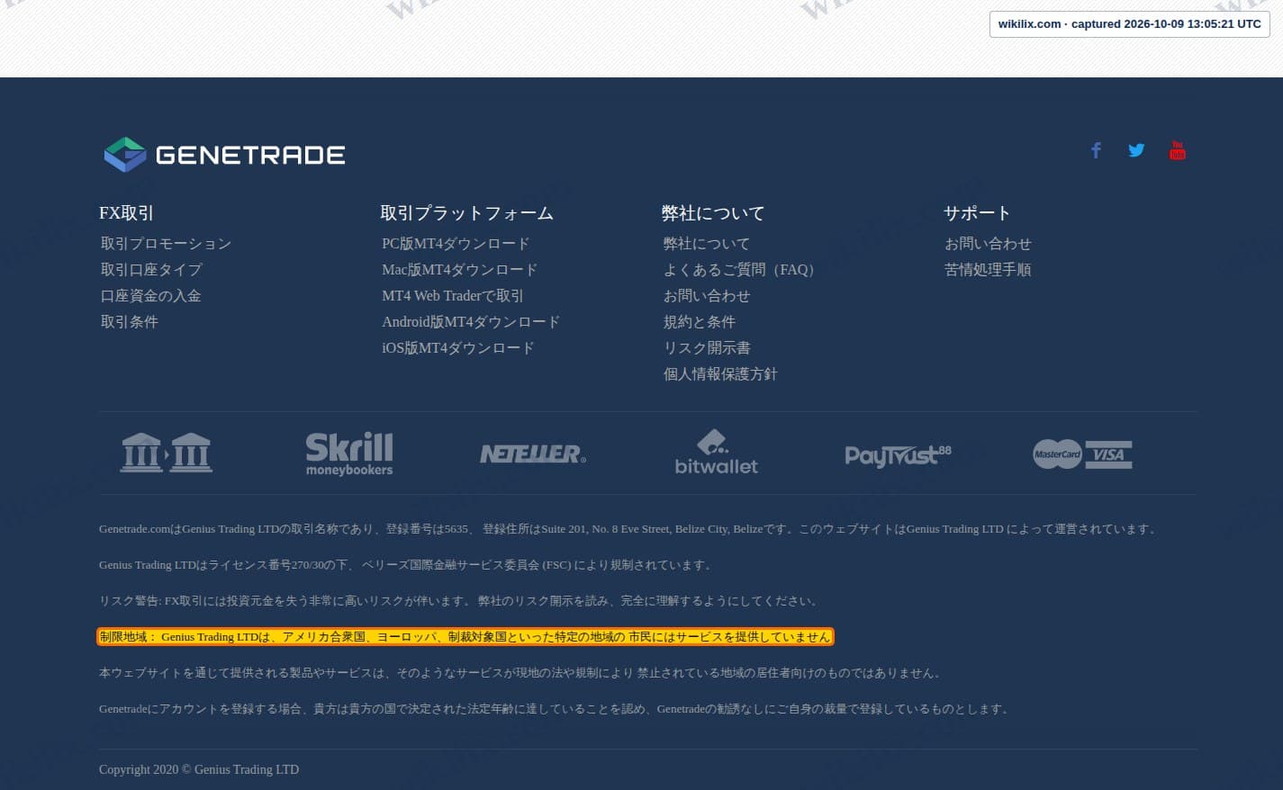The image size is (1283, 790).
Task: View the リスク開示書 link
Action: 706,348
